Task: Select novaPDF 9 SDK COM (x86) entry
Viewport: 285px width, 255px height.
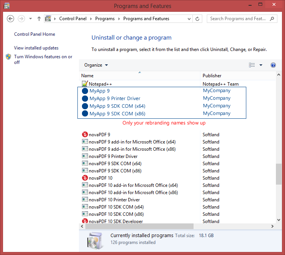Action: click(x=115, y=171)
